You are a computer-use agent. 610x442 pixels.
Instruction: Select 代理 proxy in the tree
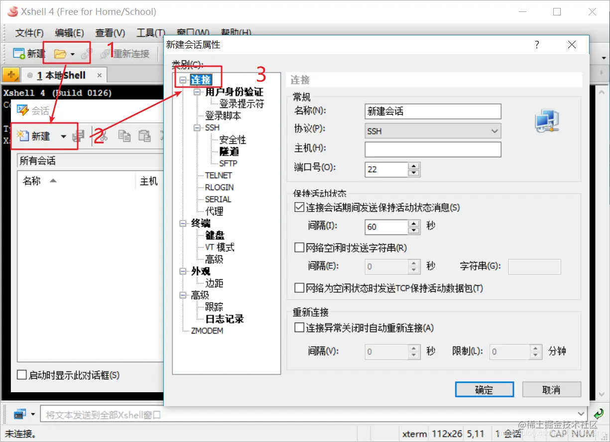pos(214,211)
